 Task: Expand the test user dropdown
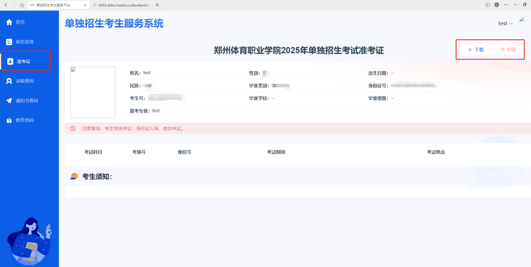point(505,24)
